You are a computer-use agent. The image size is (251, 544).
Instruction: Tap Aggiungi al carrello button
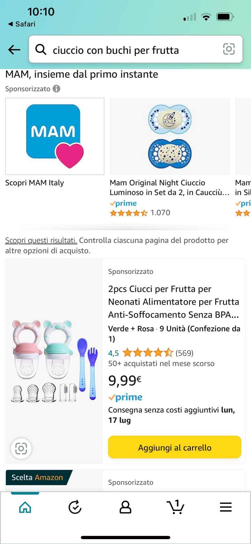tap(175, 447)
